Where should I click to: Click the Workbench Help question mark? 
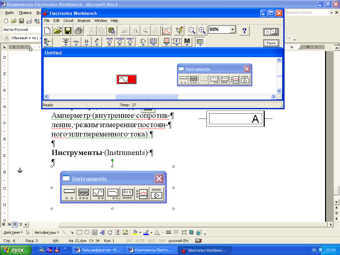[x=244, y=30]
